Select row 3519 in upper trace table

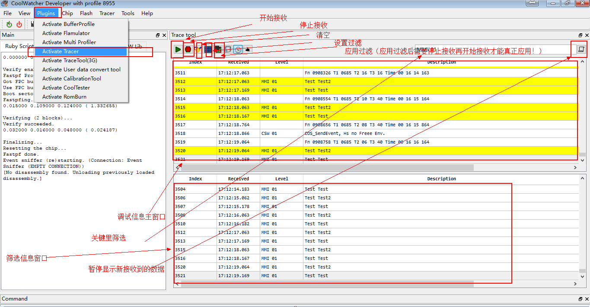(x=376, y=142)
